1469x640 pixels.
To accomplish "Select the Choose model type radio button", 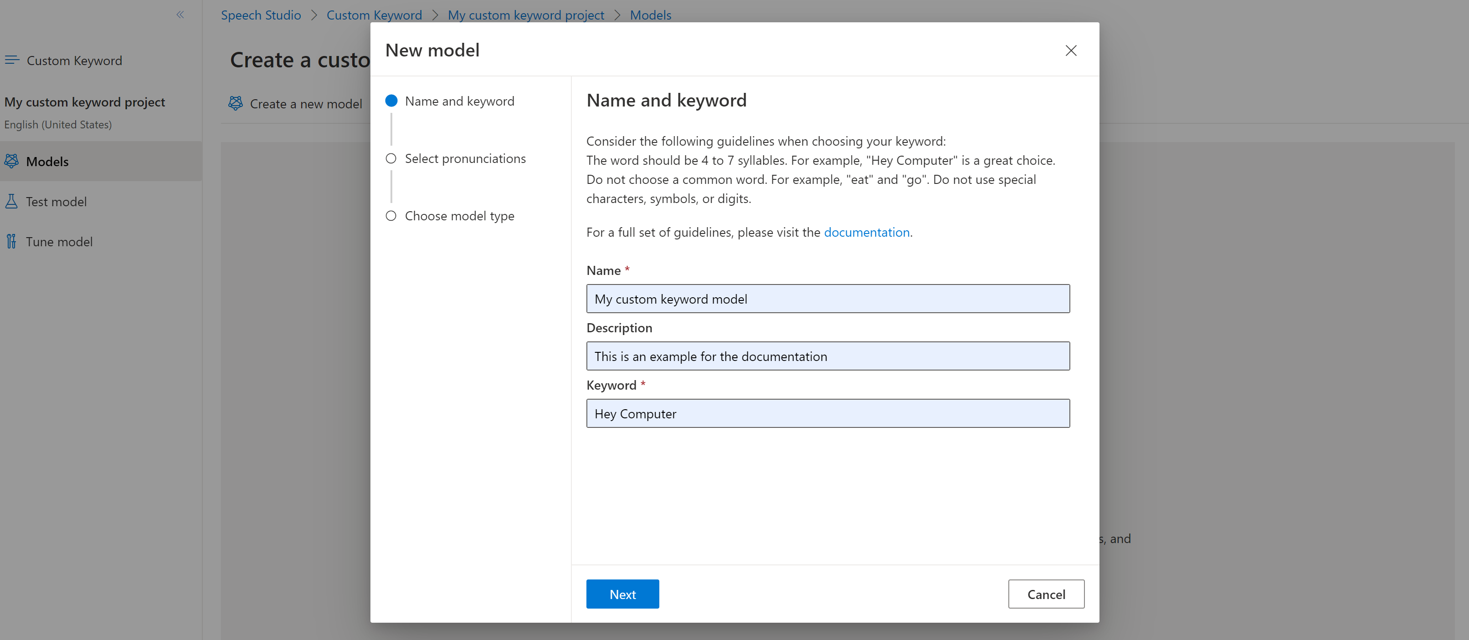I will (391, 215).
